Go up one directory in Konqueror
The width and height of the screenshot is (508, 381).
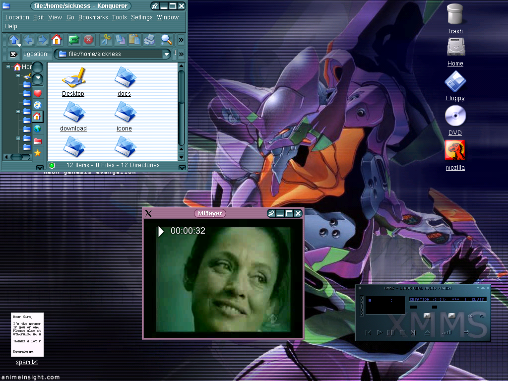coord(14,40)
